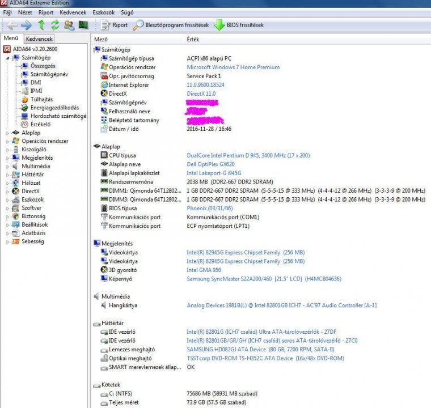Open SAMSUNG HD082GJ ATA Device link
This screenshot has height=408, width=431.
pos(260,349)
